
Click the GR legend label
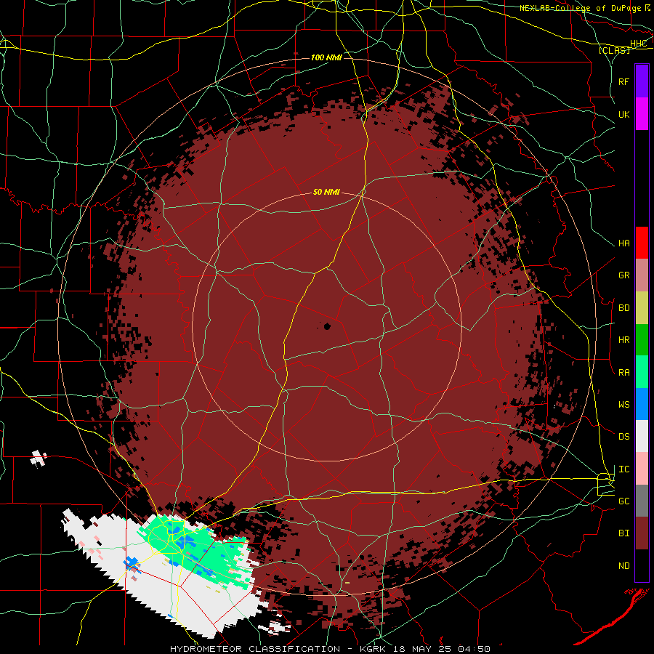[x=624, y=275]
